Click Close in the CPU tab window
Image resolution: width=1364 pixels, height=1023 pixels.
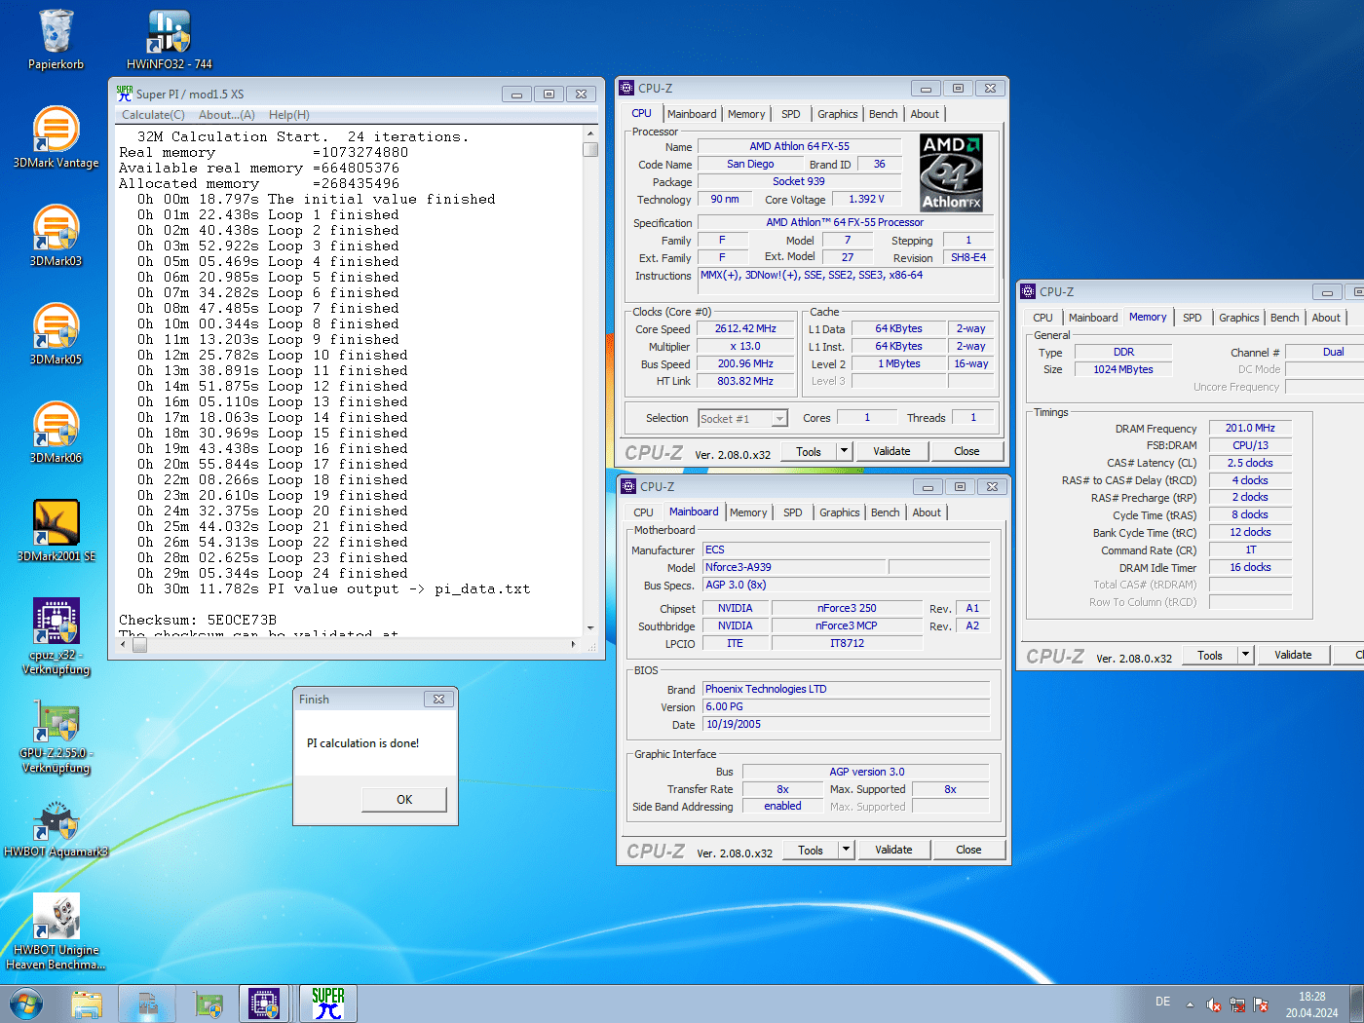point(966,451)
